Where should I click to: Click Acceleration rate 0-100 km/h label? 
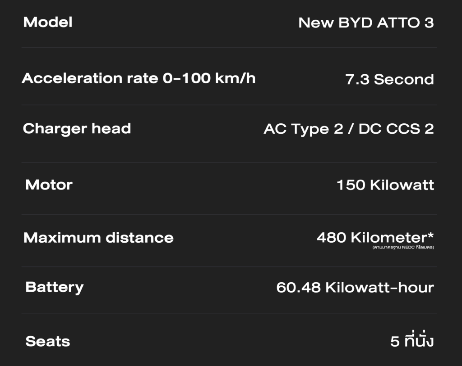click(139, 78)
